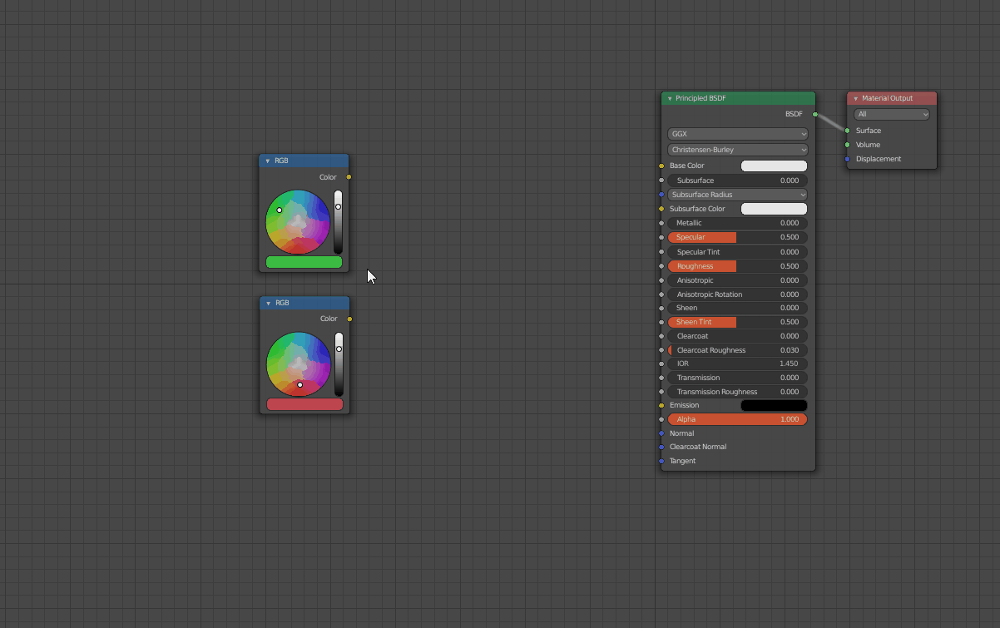Collapse the Principled BSDF node header
The width and height of the screenshot is (1000, 628).
pos(670,98)
